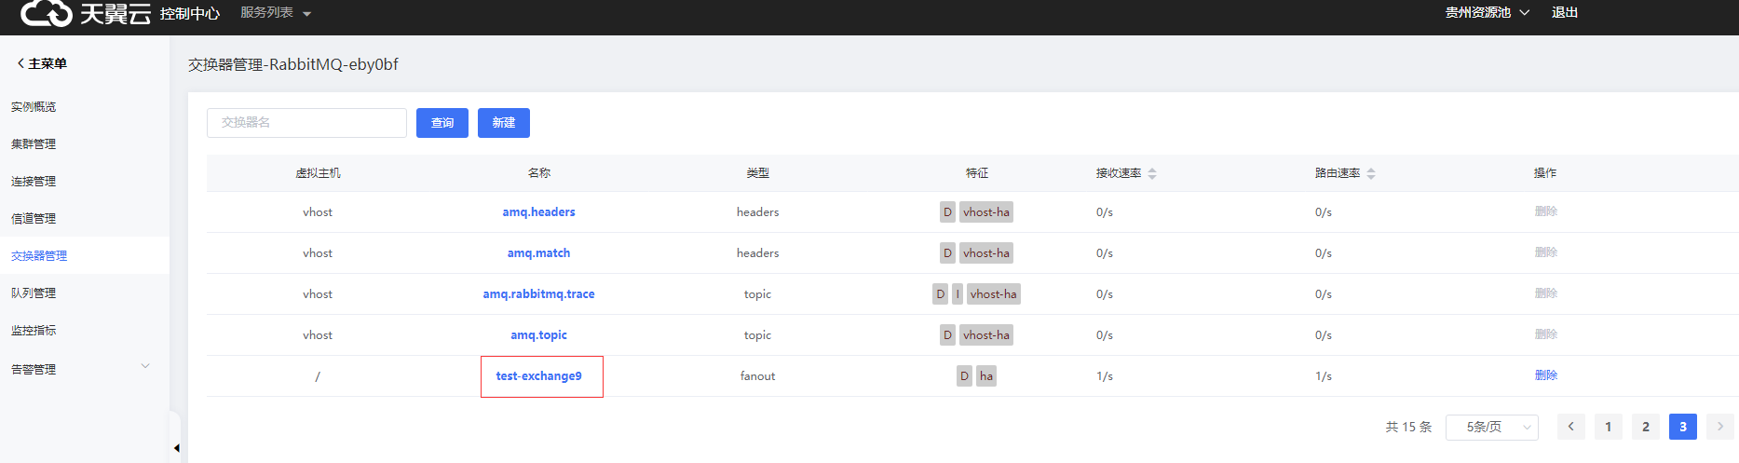Go to page 2 of results
This screenshot has width=1739, height=463.
point(1645,427)
